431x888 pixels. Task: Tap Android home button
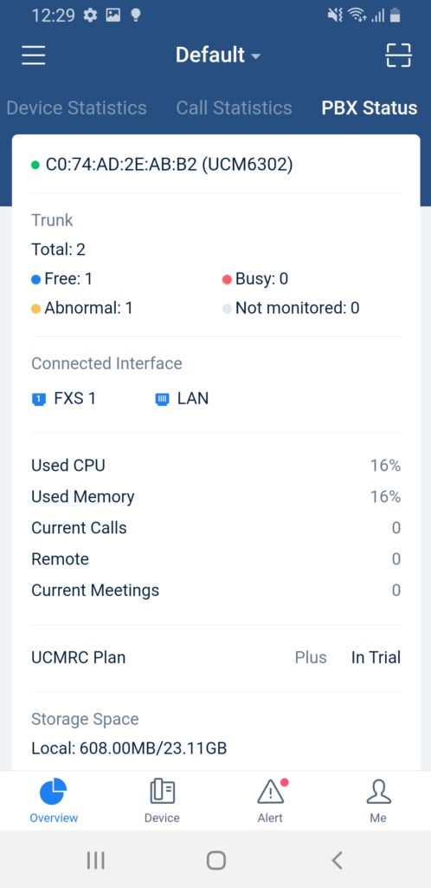(215, 860)
